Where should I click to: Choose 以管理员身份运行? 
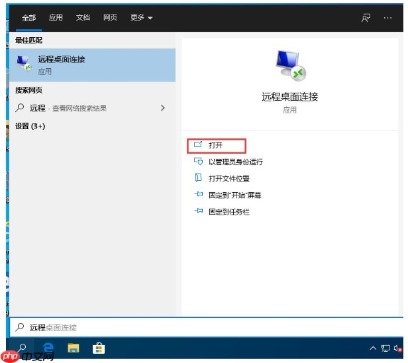pos(236,162)
